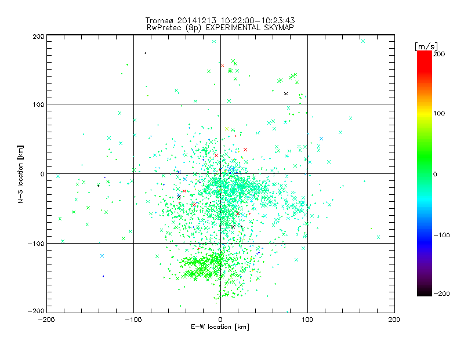The width and height of the screenshot is (464, 348).
Task: Click the blue cross marker in lower left quadrant
Action: (102, 256)
